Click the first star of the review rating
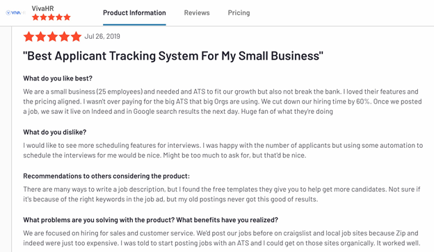 pyautogui.click(x=29, y=37)
